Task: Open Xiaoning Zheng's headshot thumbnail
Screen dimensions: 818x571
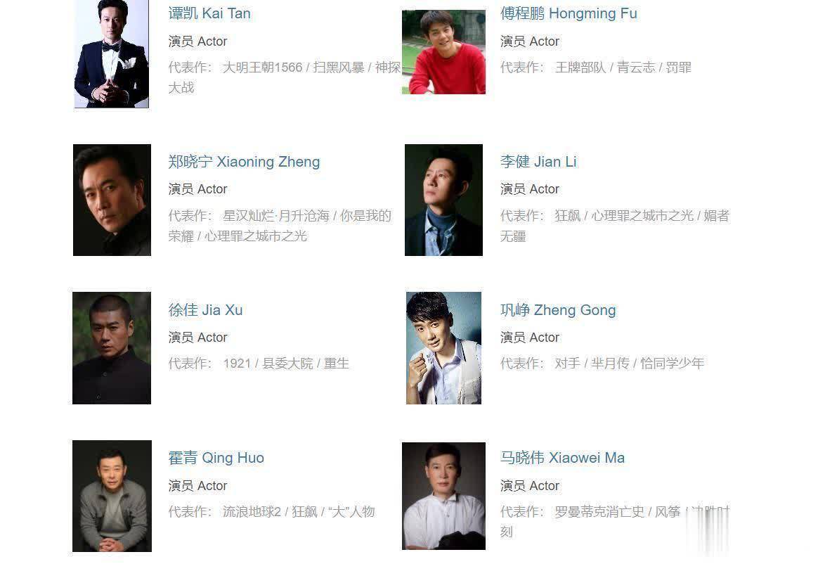Action: [x=112, y=200]
